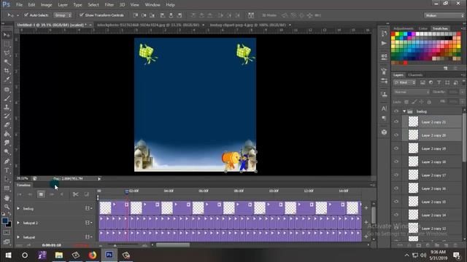The image size is (467, 262).
Task: Hide Layer 2 copy 18
Action: coord(396,162)
